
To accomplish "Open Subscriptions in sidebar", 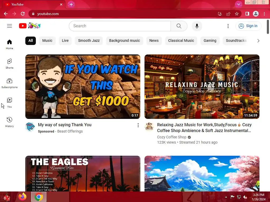I will (x=9, y=83).
